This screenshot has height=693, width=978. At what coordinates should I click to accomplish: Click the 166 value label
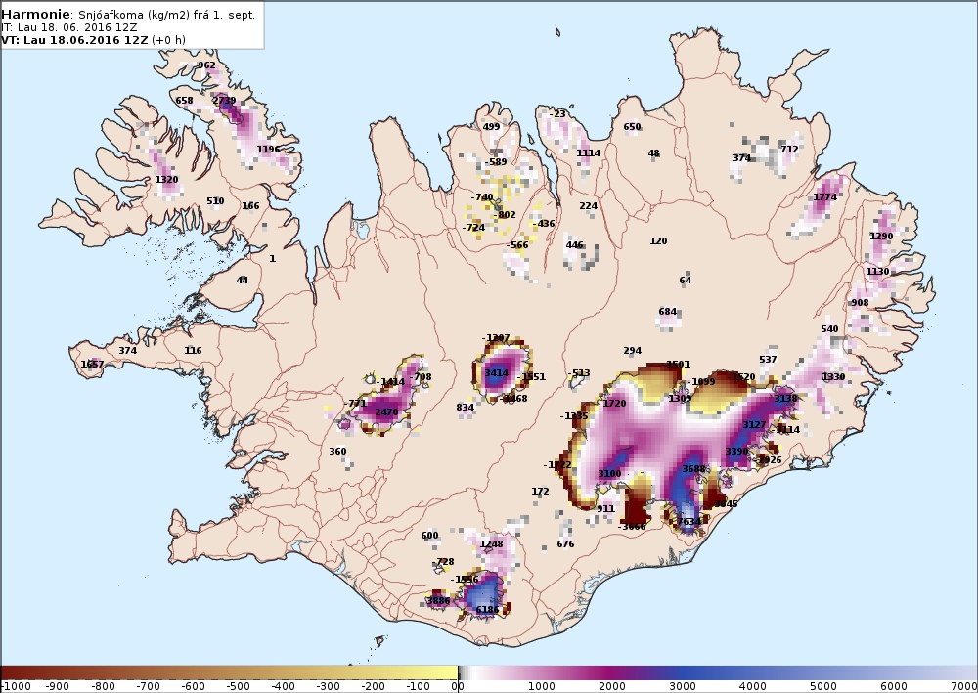pos(250,205)
